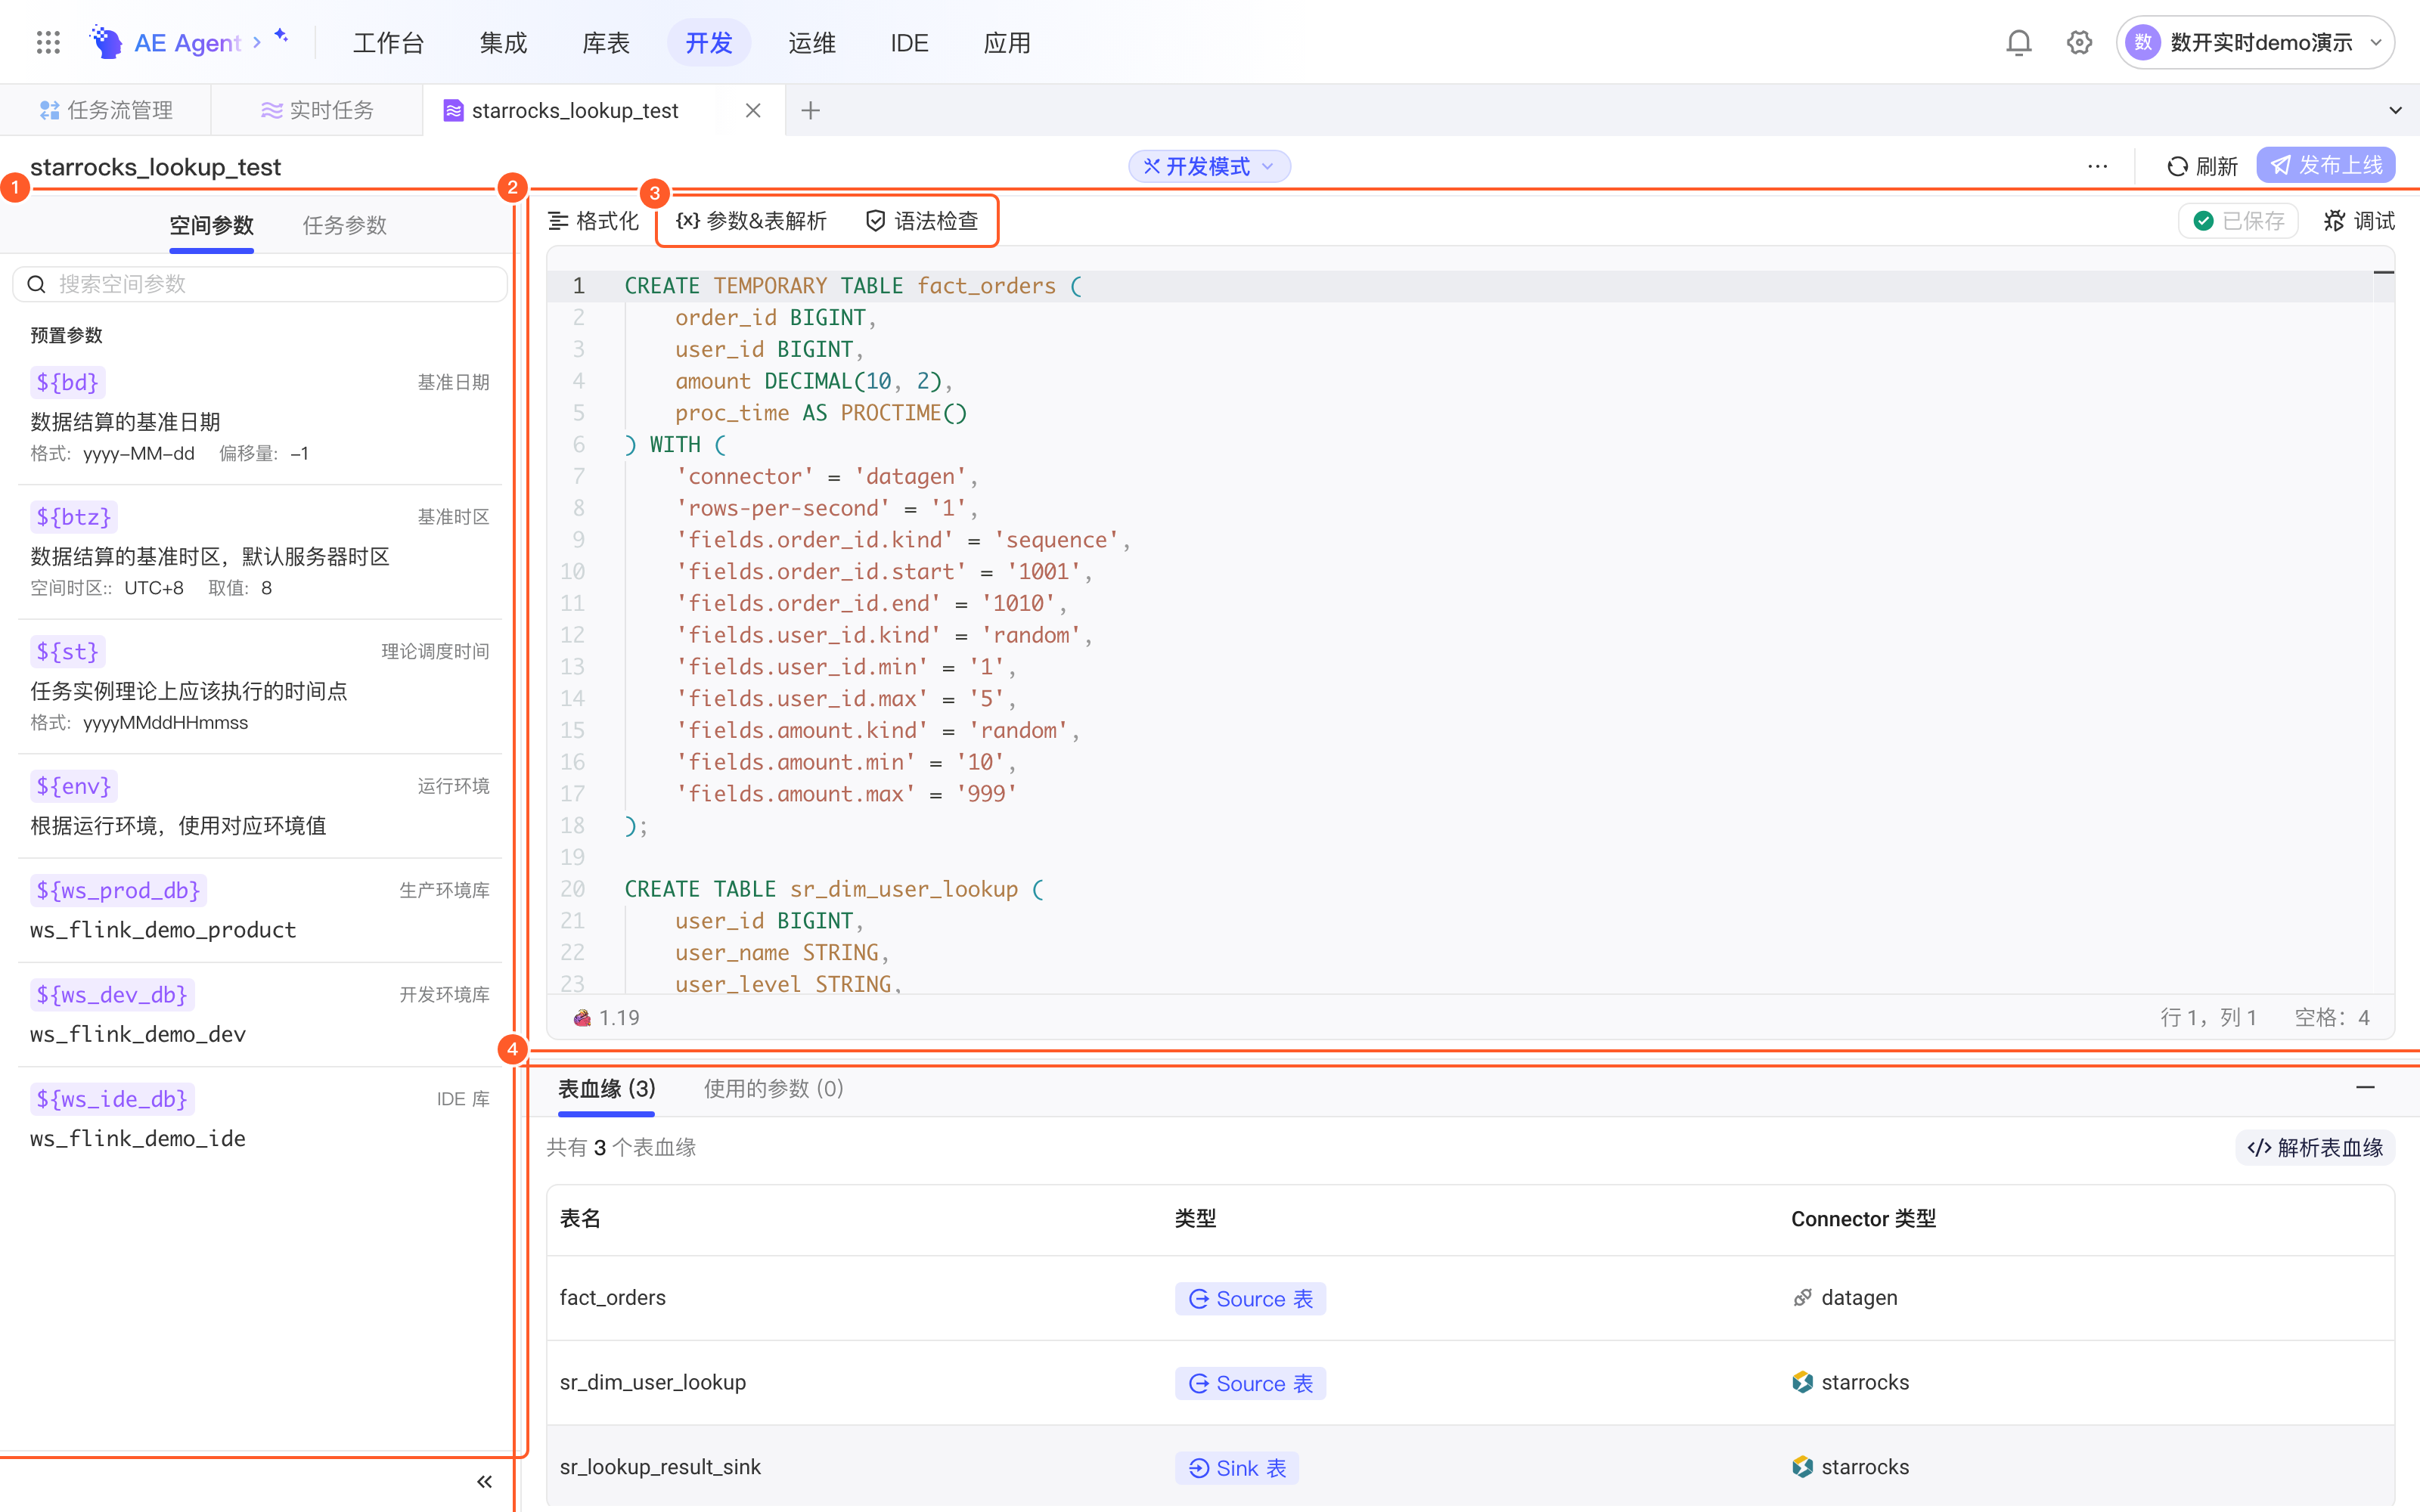Screen dimensions: 2420x1512
Task: Select the sr_dim_user_lookup table name
Action: 653,1382
